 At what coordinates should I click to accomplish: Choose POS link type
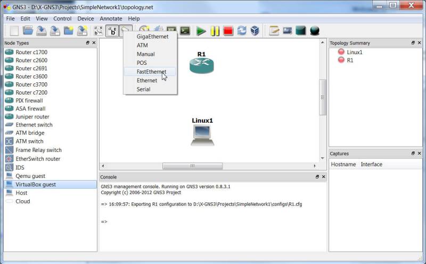pos(150,63)
